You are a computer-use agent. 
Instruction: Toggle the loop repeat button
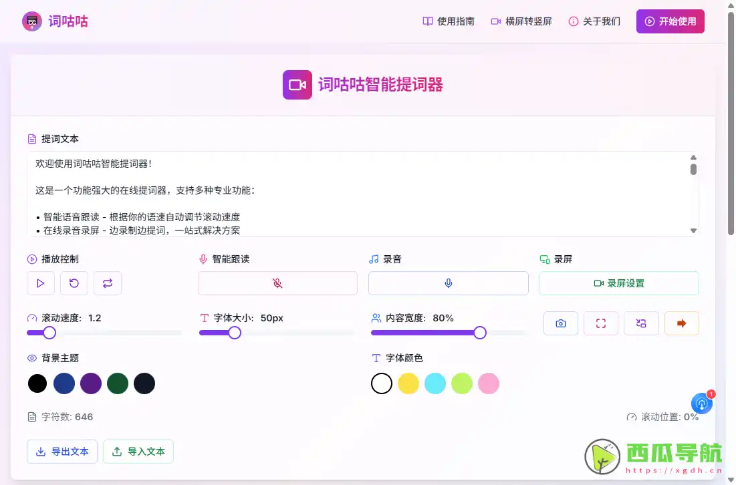pos(108,283)
